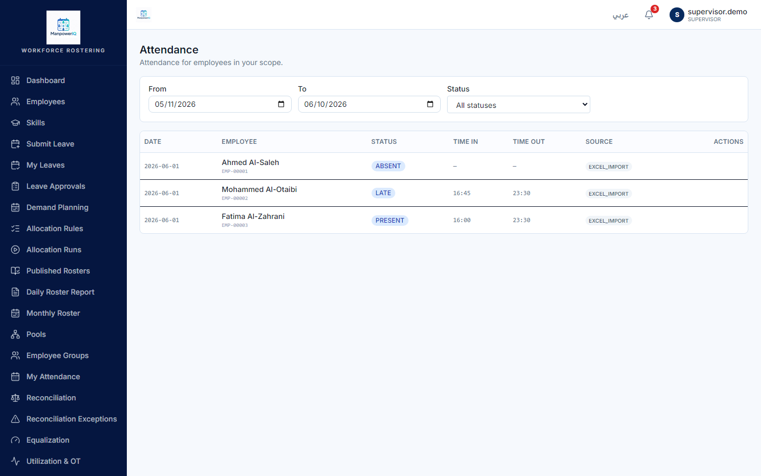Click the Reconciliation Exceptions warning triangle icon

(x=15, y=419)
